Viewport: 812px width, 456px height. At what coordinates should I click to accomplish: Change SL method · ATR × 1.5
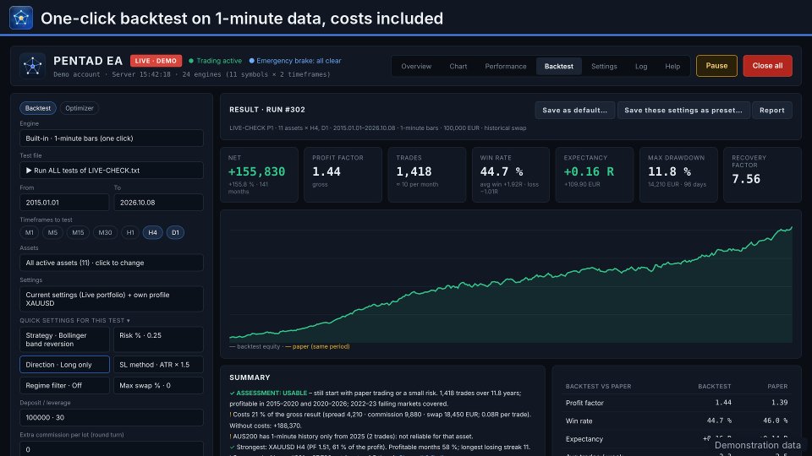(158, 365)
